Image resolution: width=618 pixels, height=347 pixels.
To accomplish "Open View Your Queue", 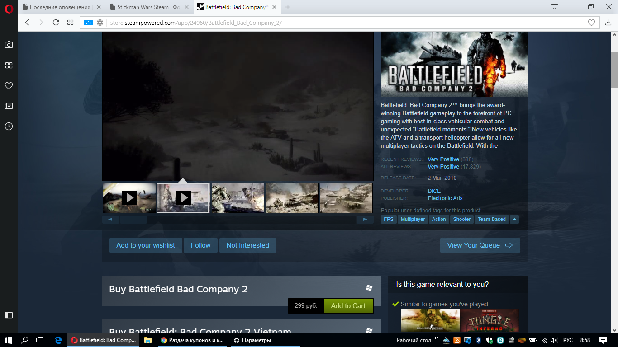I will coord(480,245).
